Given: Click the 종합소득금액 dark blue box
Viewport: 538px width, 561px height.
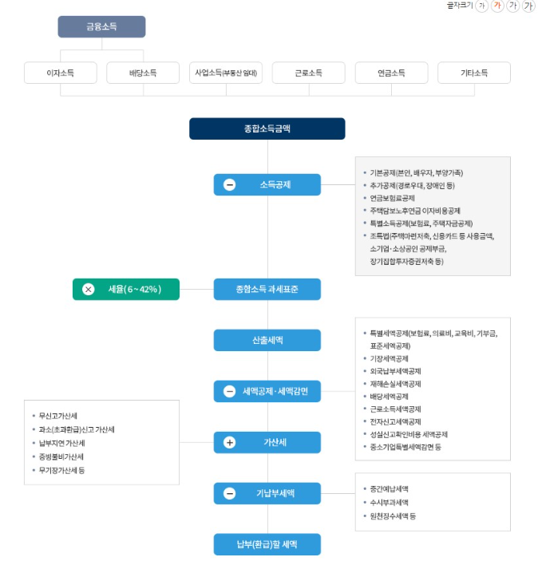Looking at the screenshot, I should tap(267, 128).
